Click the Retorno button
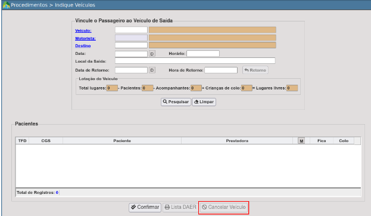371x216 pixels. (255, 70)
